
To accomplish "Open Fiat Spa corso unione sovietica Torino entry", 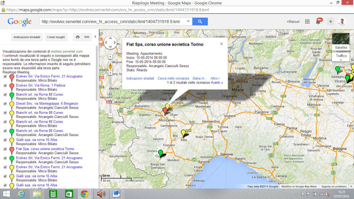I will click(x=45, y=149).
